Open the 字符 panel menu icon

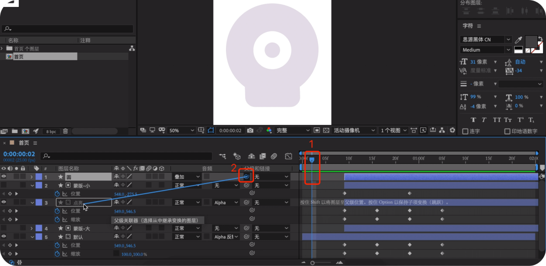click(x=479, y=26)
